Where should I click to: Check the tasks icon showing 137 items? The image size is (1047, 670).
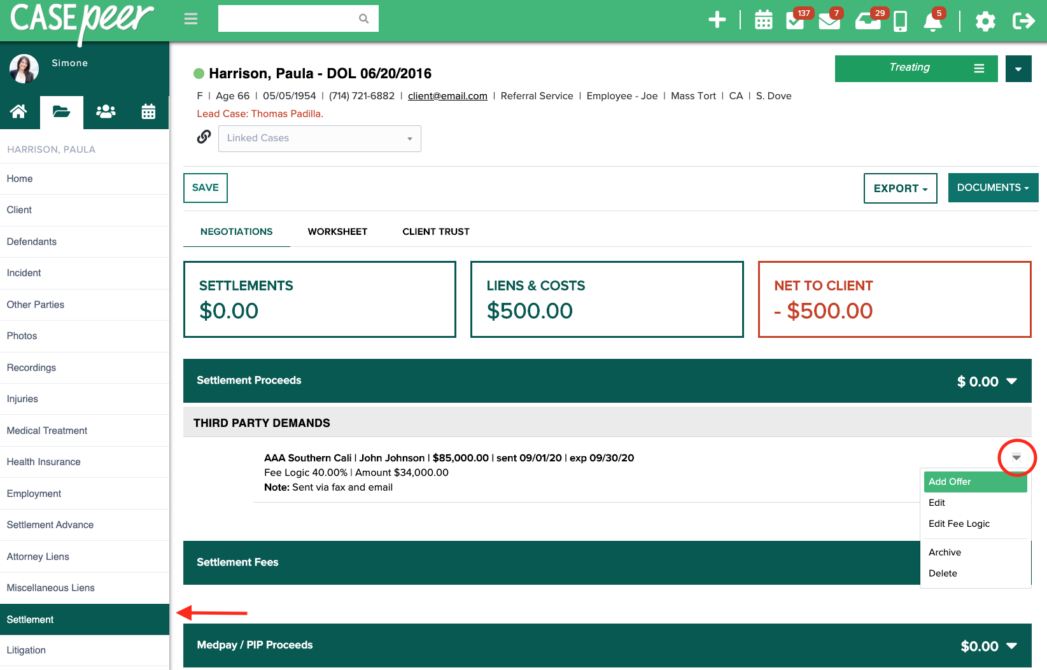pyautogui.click(x=796, y=20)
